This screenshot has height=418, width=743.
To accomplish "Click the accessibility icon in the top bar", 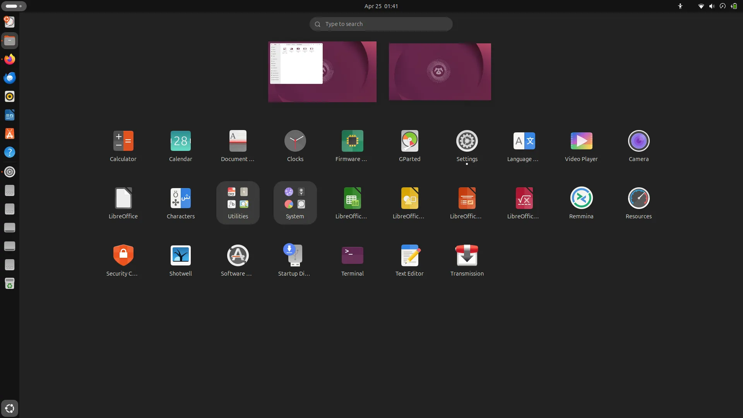I will (680, 6).
